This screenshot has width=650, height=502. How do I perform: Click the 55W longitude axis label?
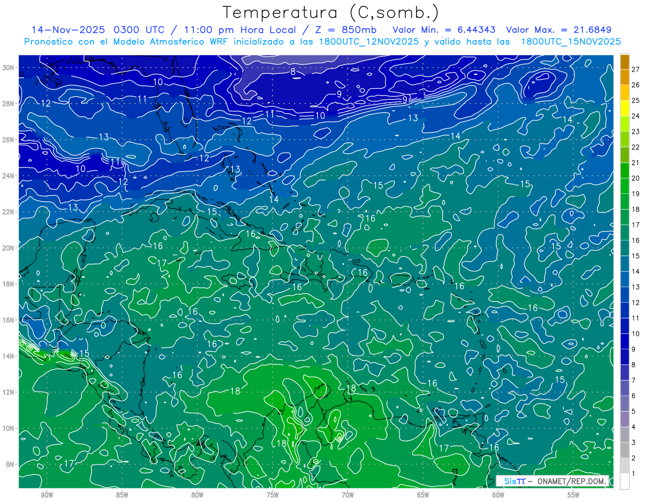point(573,495)
